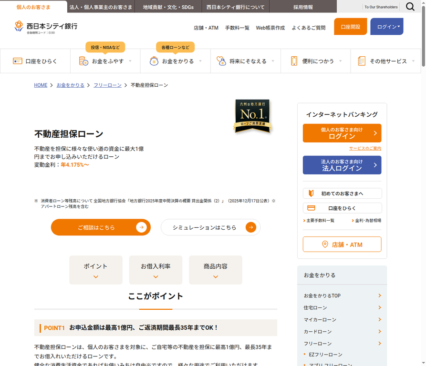
Task: Click the 年4.175%〜 interest rate text
Action: [x=75, y=165]
